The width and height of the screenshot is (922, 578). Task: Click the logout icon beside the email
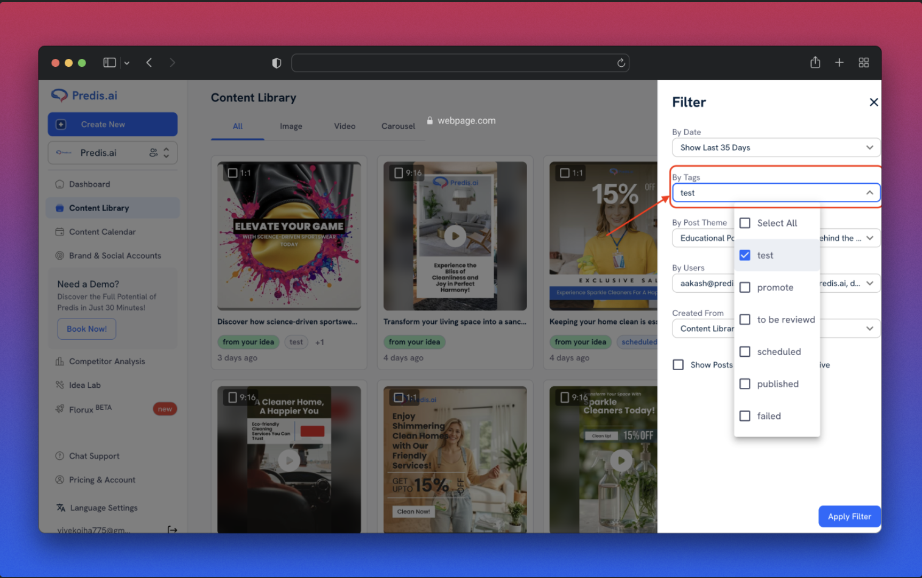click(172, 529)
